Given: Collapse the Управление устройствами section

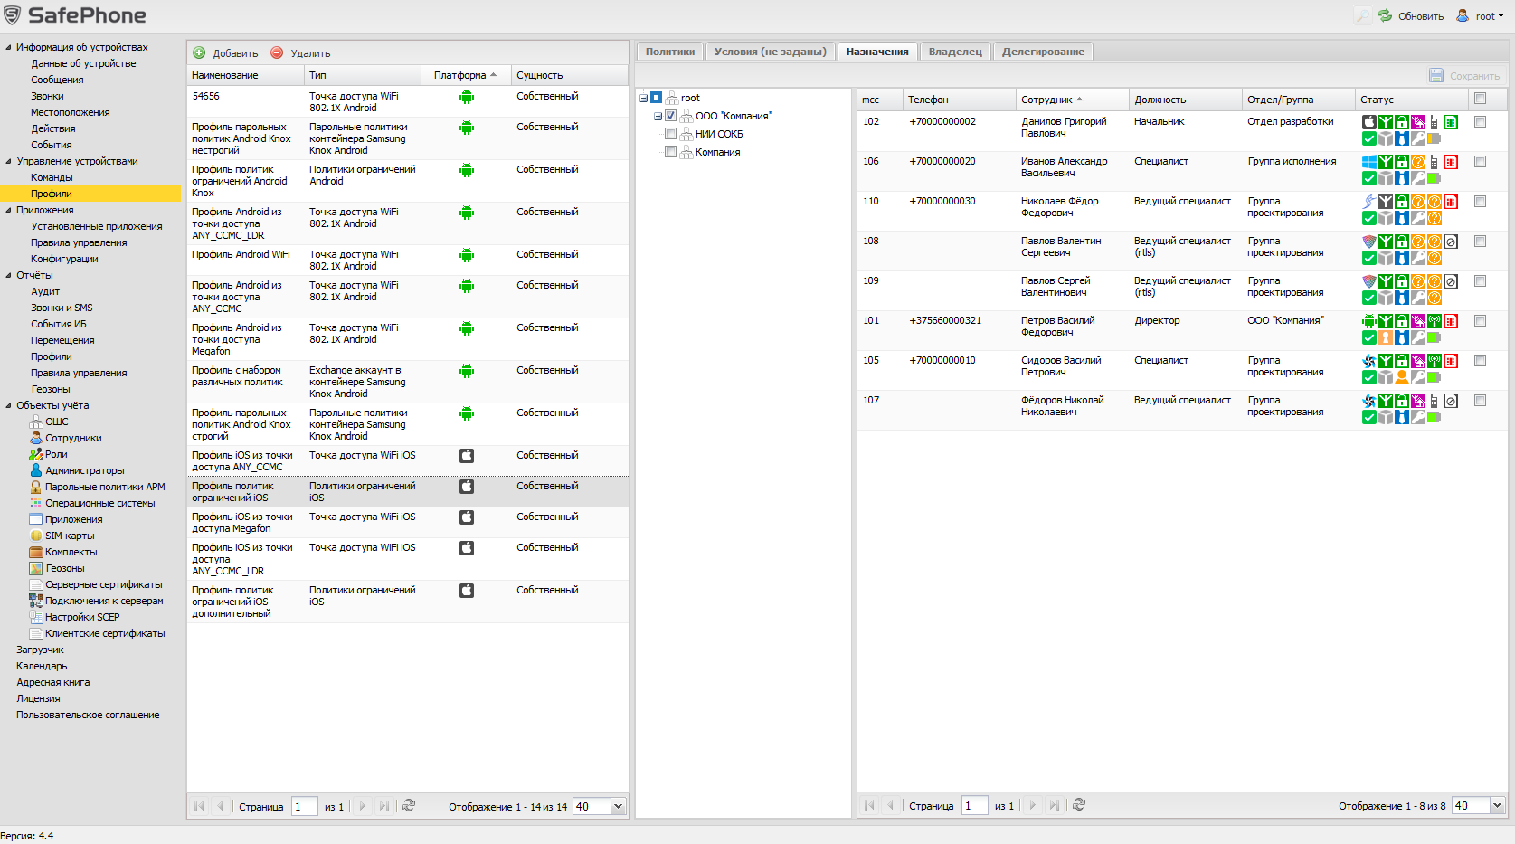Looking at the screenshot, I should 8,161.
